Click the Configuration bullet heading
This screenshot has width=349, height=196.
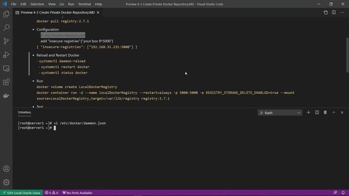pos(47,29)
